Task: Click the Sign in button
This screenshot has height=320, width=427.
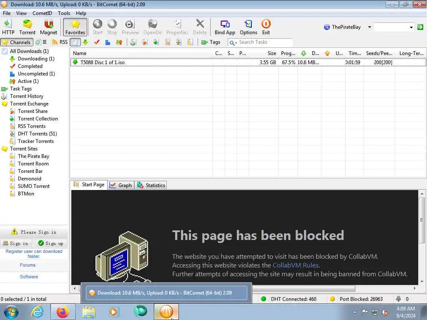Action: 16,243
